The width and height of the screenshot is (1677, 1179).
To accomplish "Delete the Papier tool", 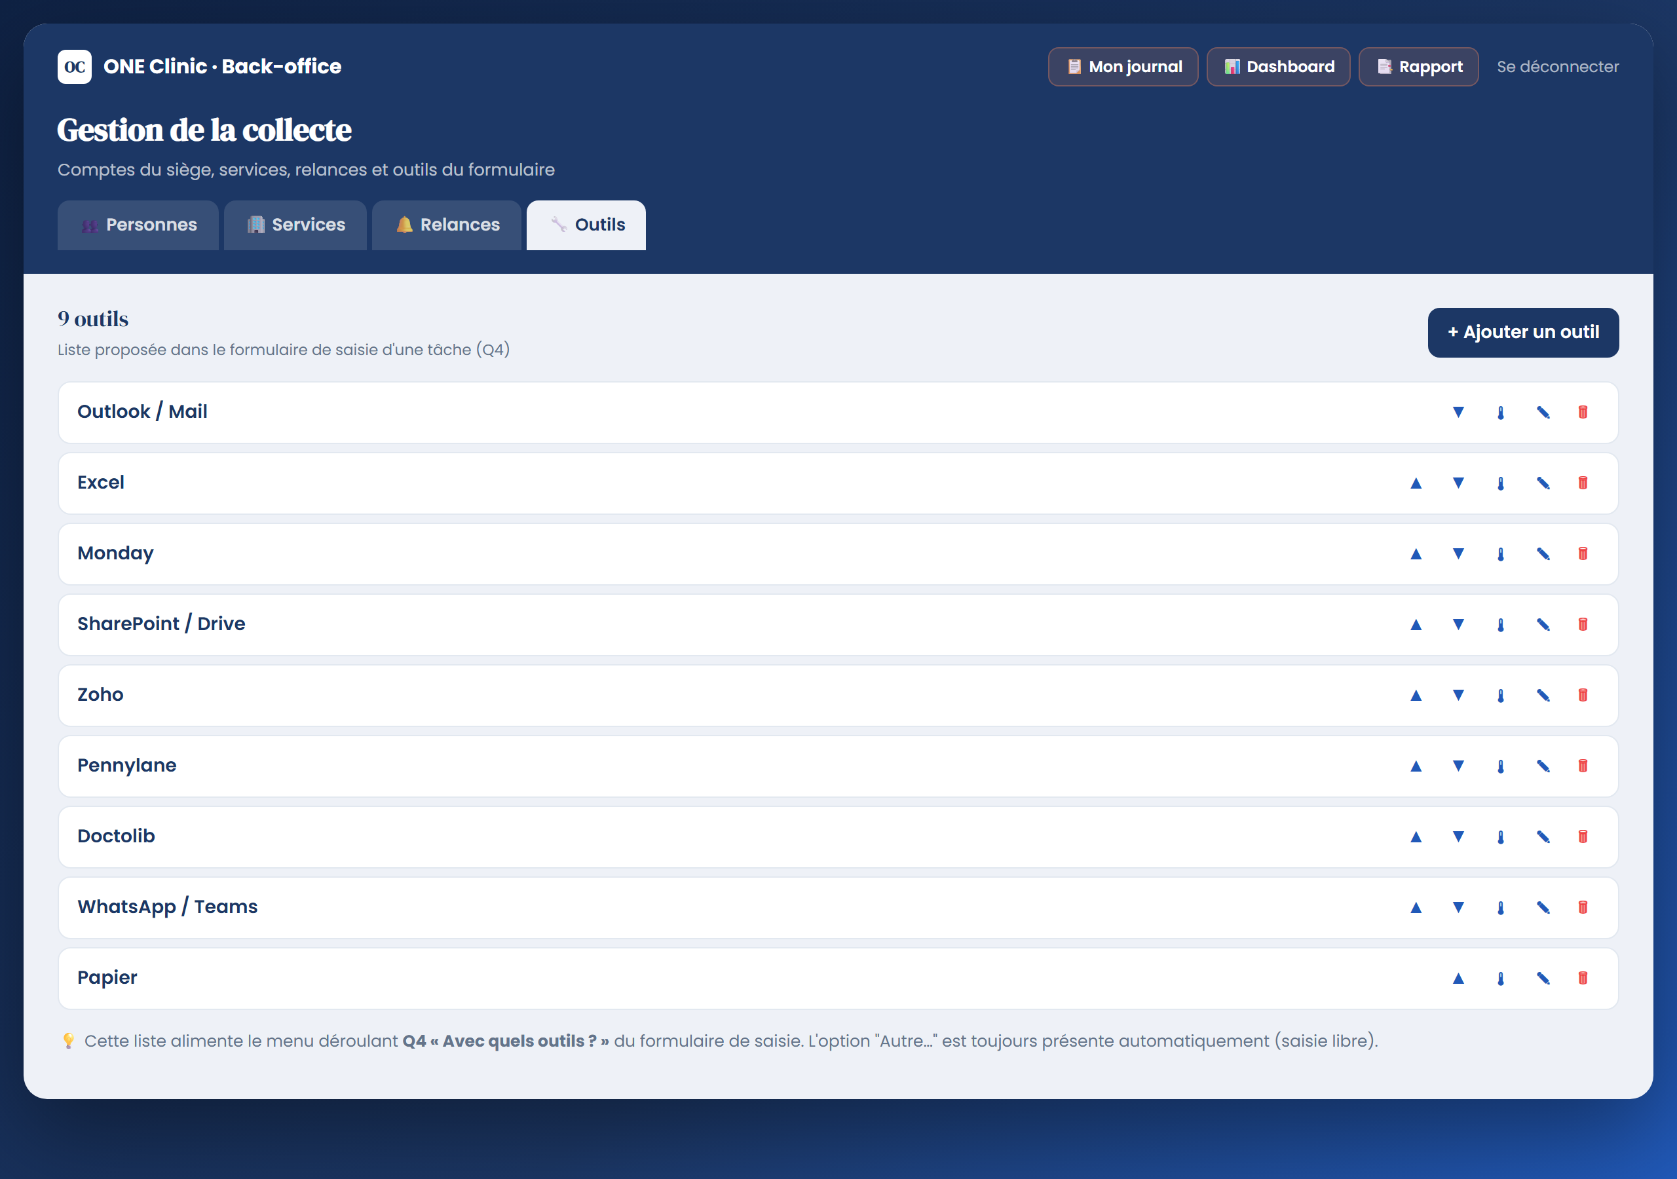I will pyautogui.click(x=1583, y=979).
